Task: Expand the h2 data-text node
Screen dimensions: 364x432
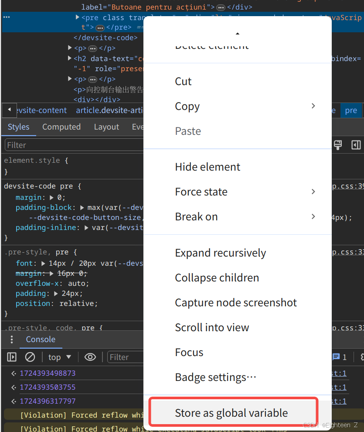Action: point(70,58)
